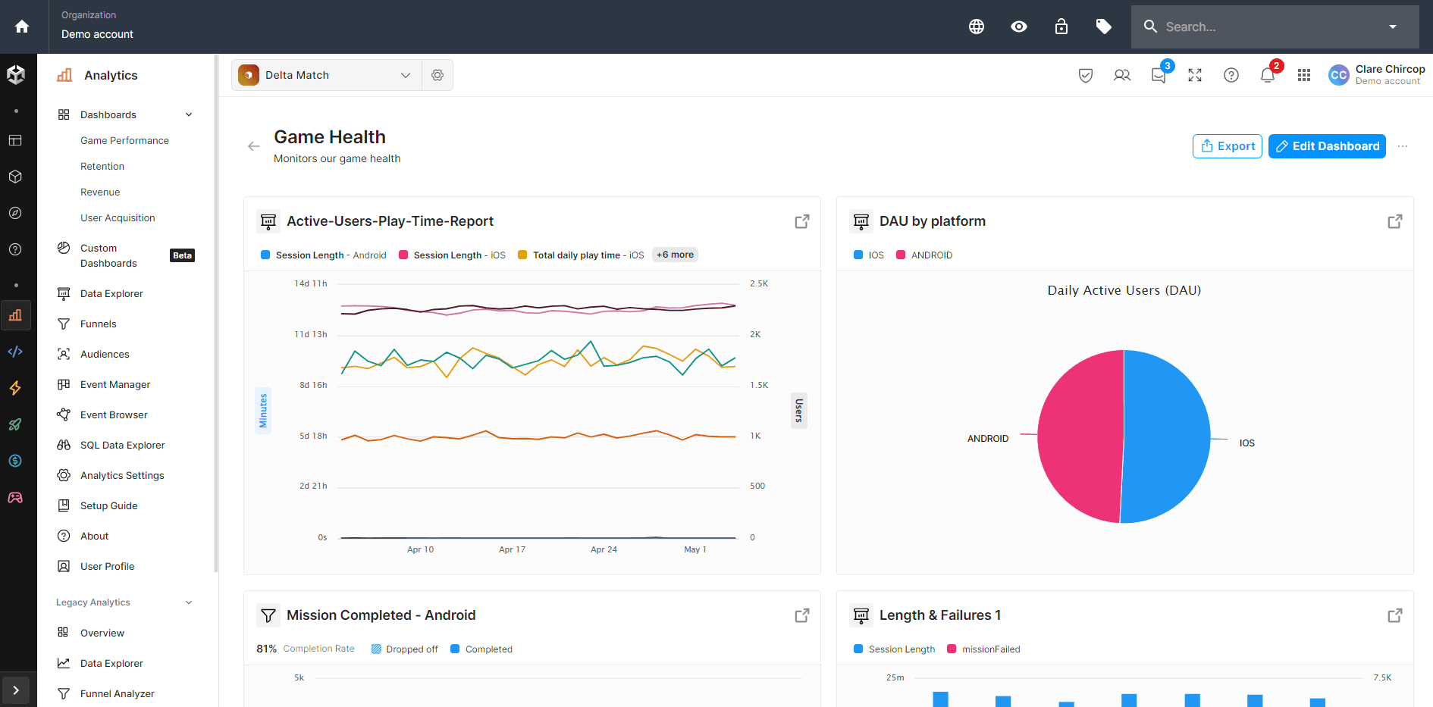The height and width of the screenshot is (707, 1433).
Task: Open Analytics via the bar-chart icon in left rail
Action: tap(15, 315)
